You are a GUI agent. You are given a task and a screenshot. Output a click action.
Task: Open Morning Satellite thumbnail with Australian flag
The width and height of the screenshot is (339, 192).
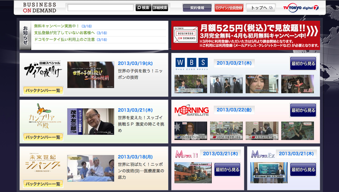[x=191, y=130]
